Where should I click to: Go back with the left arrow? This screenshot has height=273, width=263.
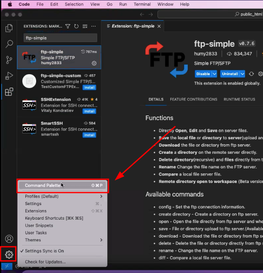(142, 15)
